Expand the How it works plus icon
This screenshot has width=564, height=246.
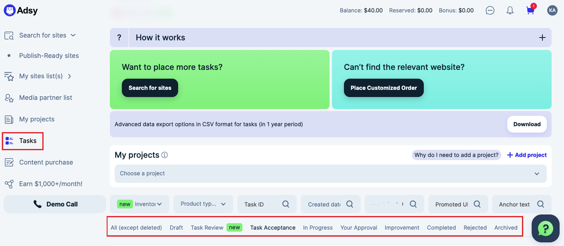tap(542, 38)
